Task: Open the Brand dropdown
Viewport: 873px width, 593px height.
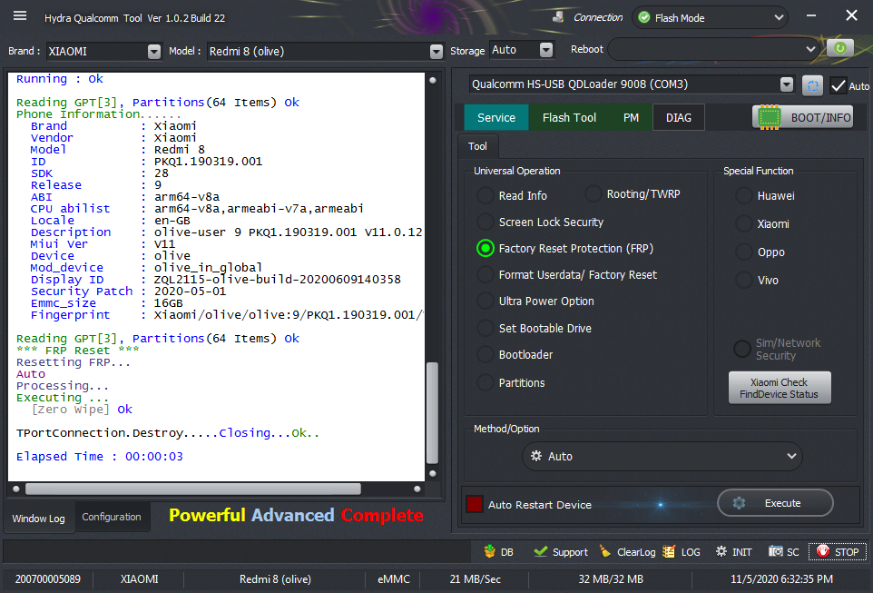Action: point(154,51)
